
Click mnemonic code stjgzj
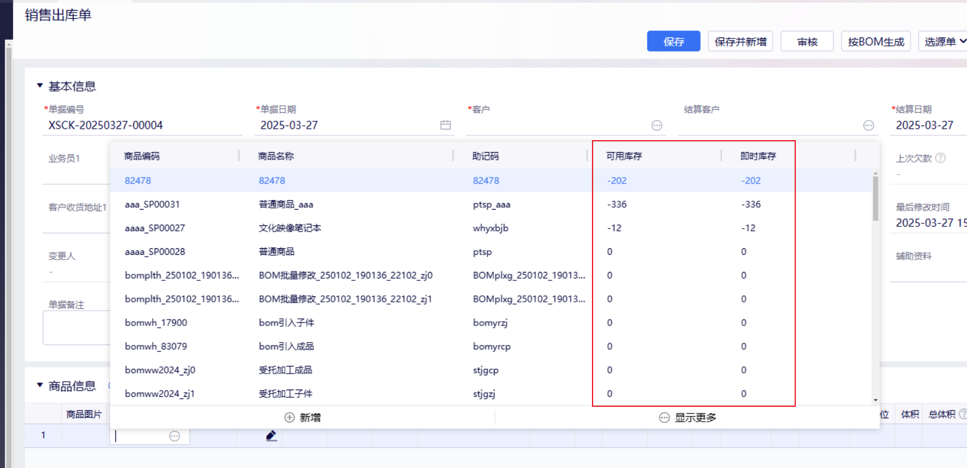[x=484, y=394]
